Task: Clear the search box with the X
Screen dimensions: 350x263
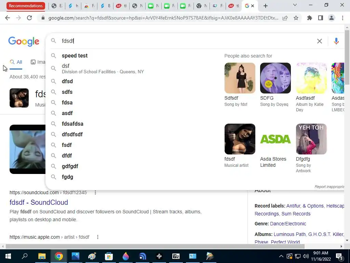Action: pos(320,41)
